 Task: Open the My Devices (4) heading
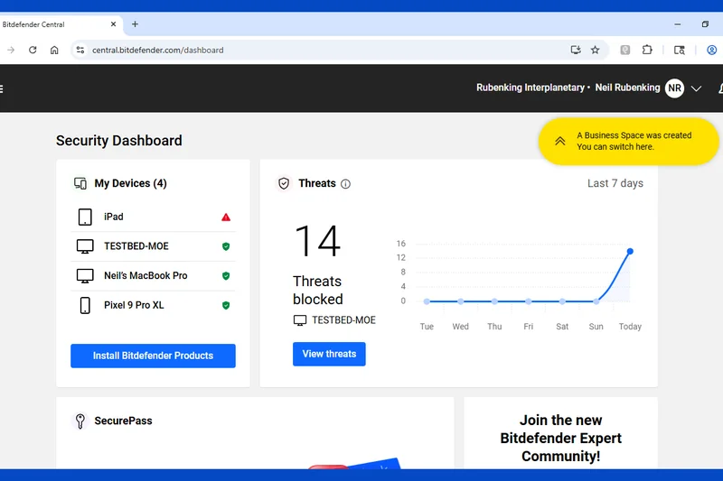point(130,183)
